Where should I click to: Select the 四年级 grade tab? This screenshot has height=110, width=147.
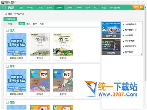(x=59, y=8)
